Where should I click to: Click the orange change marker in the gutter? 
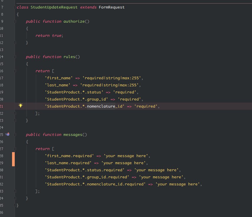click(13, 159)
